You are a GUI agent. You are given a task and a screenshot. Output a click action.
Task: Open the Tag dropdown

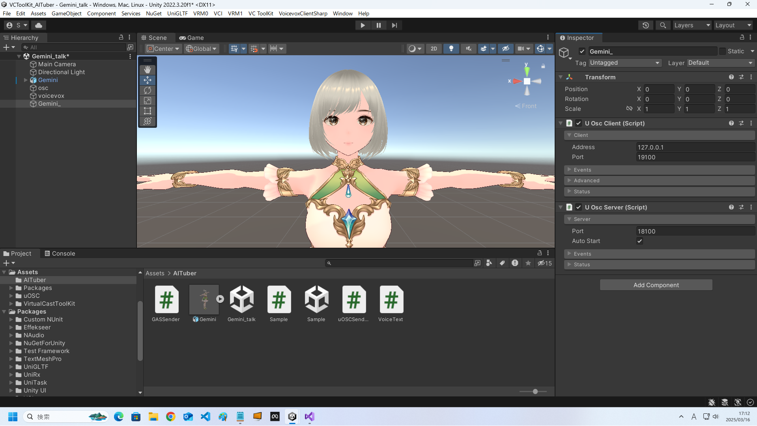625,63
